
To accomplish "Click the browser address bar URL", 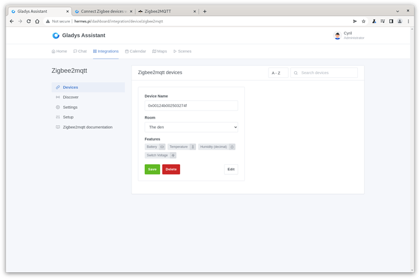I will coord(119,21).
